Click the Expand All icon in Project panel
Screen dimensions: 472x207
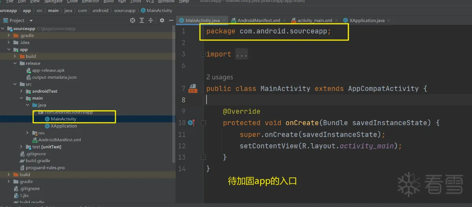click(x=142, y=20)
